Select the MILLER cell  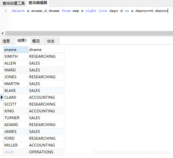pyautogui.click(x=16, y=145)
